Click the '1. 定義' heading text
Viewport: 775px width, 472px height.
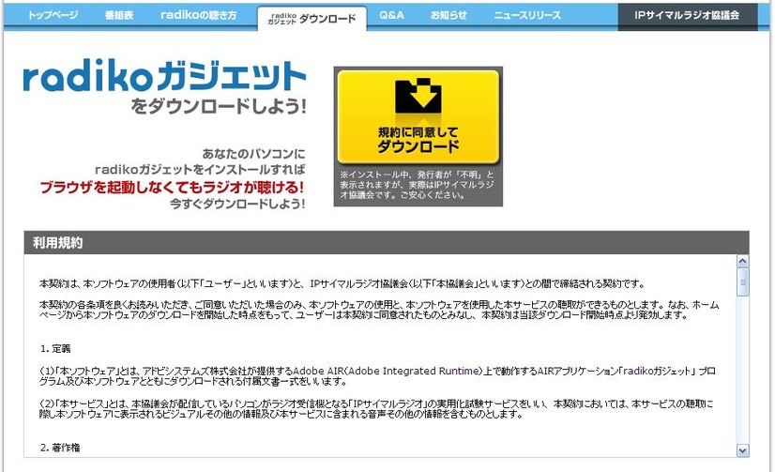pyautogui.click(x=55, y=349)
